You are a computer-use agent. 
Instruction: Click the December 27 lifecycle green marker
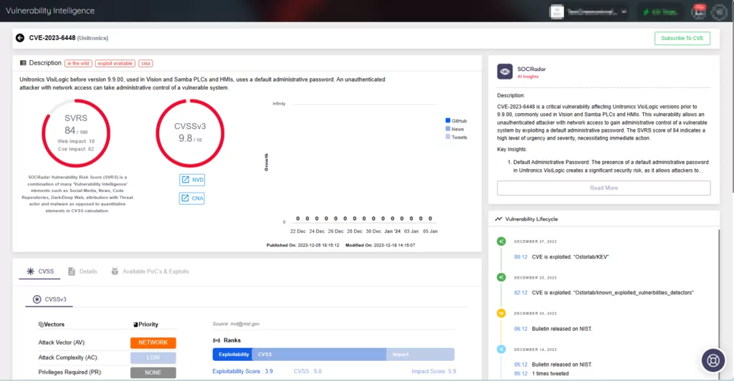[501, 241]
